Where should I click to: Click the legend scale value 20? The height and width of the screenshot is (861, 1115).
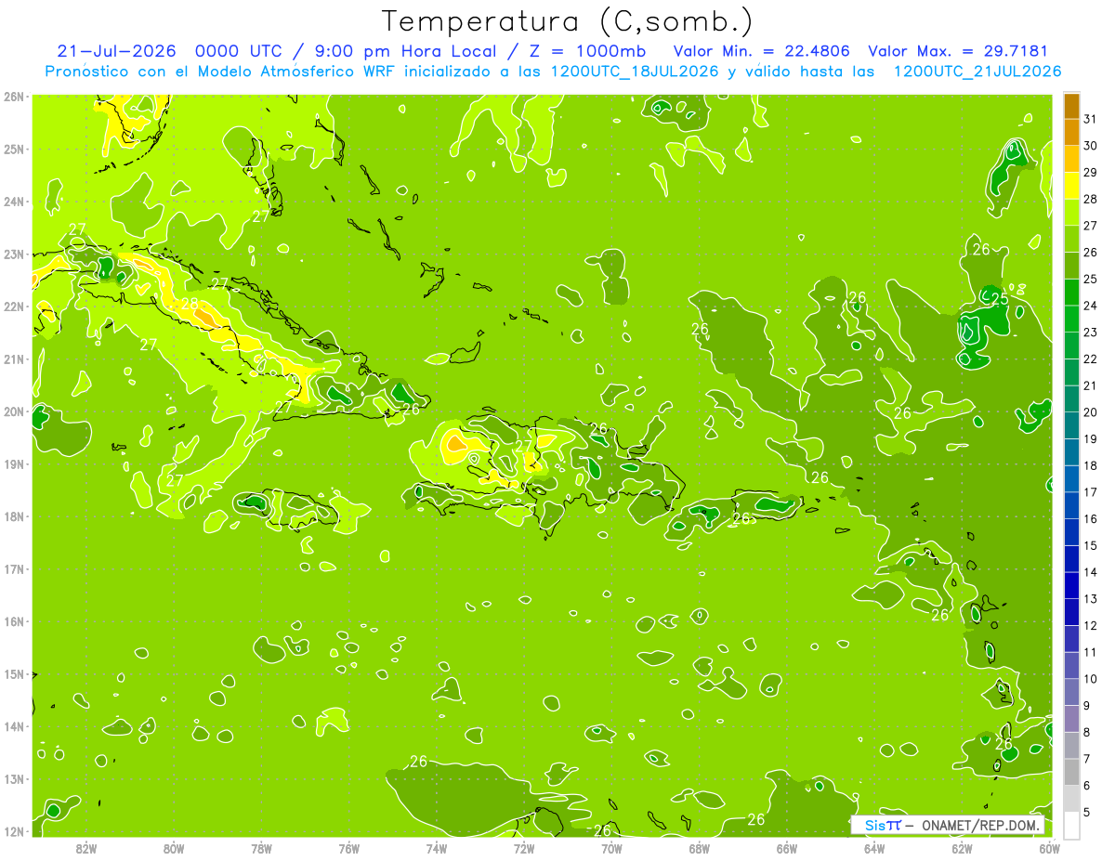click(1090, 412)
